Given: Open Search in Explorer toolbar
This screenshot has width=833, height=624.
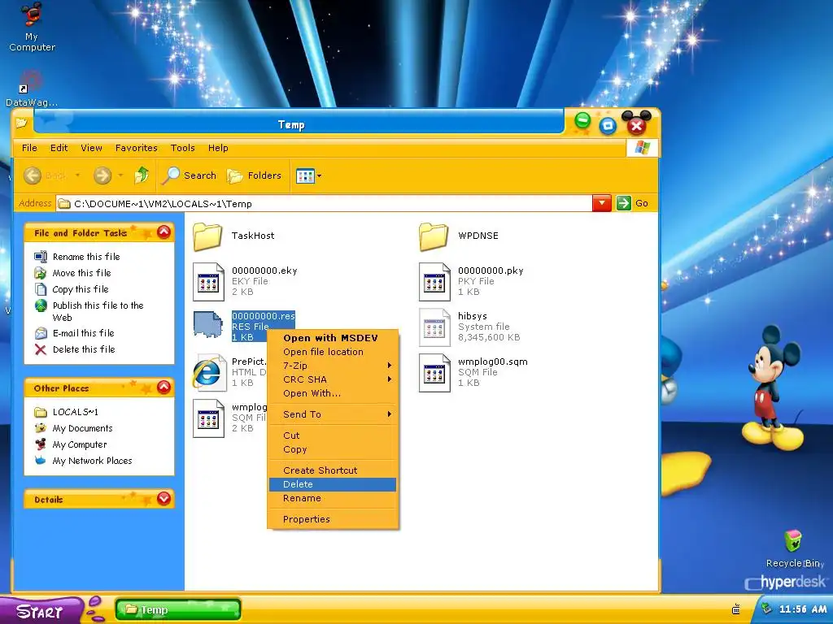Looking at the screenshot, I should click(x=189, y=175).
